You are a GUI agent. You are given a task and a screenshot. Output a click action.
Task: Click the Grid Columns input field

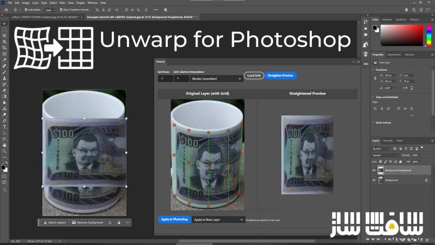[181, 79]
